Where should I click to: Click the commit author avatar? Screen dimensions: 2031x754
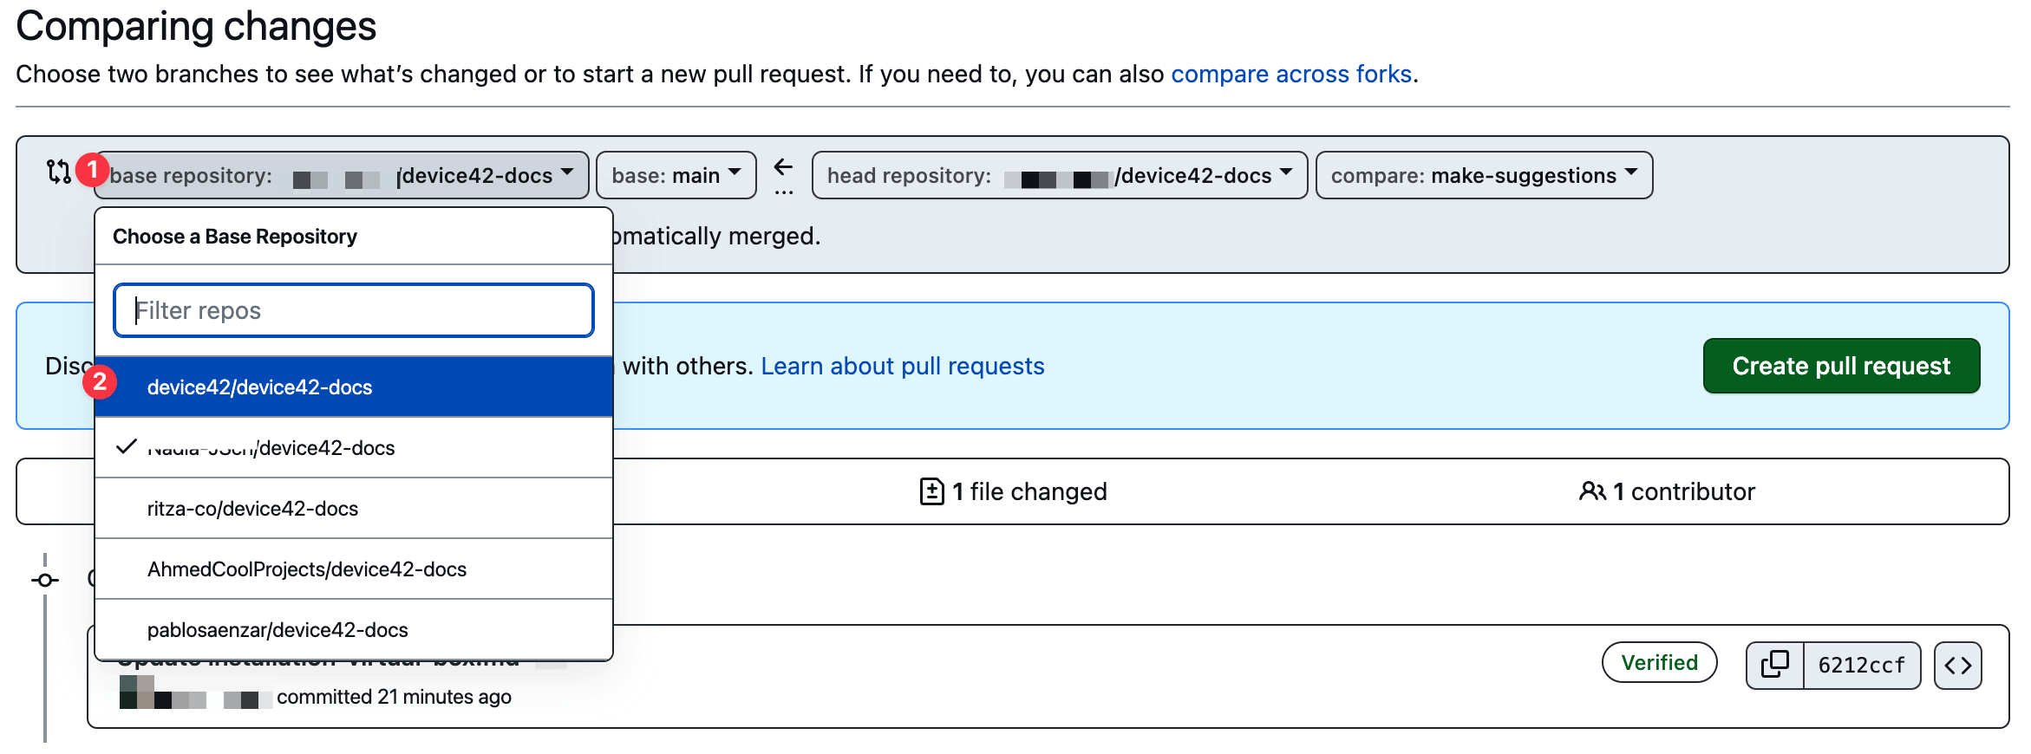click(137, 692)
